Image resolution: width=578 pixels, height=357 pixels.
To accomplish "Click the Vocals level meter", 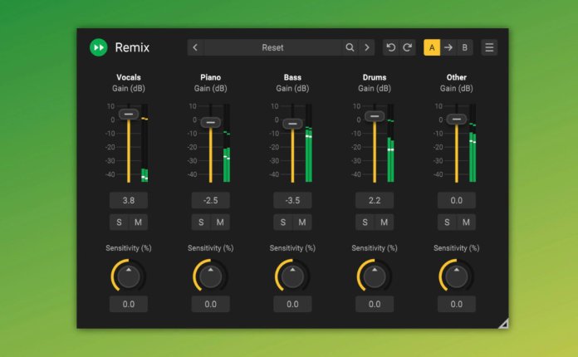I will (x=144, y=144).
